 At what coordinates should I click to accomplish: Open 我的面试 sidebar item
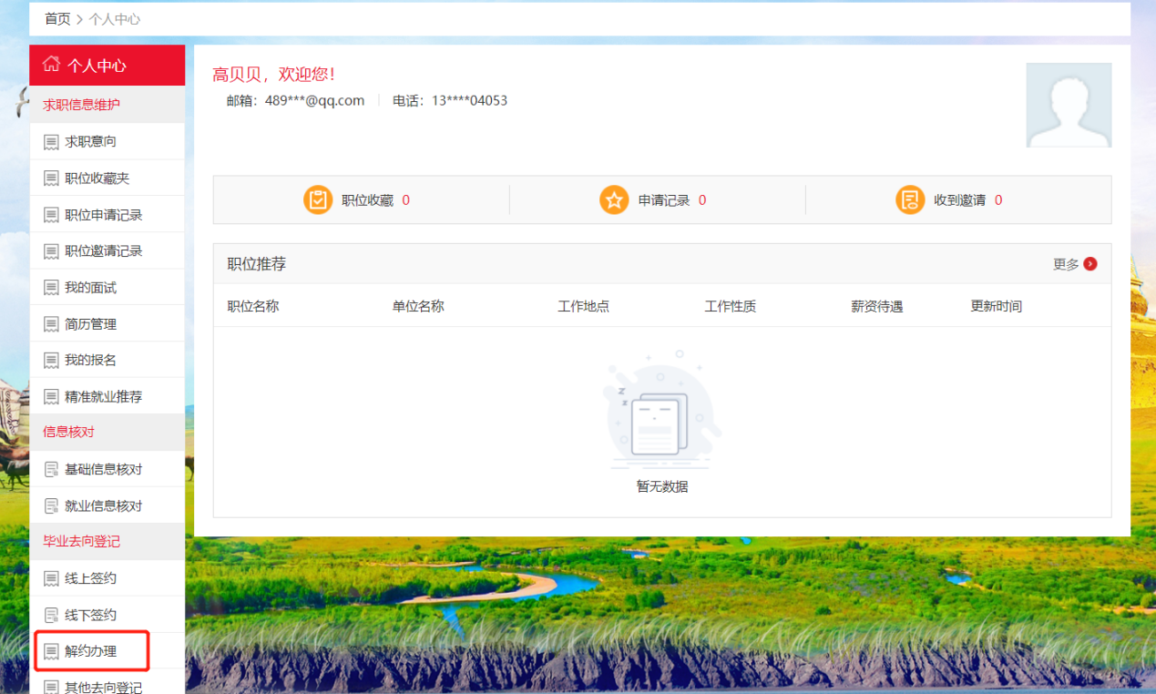pyautogui.click(x=90, y=288)
